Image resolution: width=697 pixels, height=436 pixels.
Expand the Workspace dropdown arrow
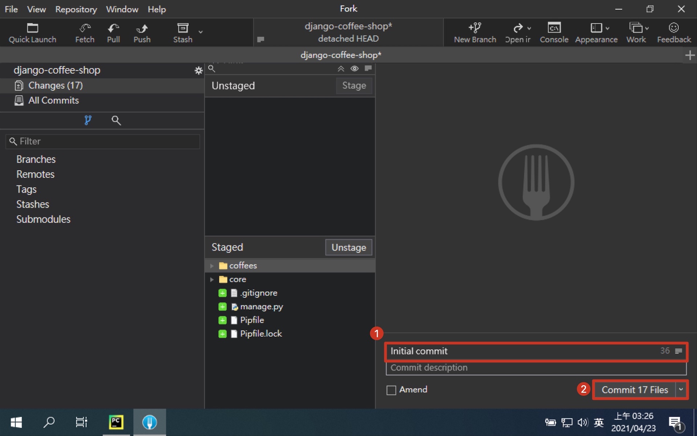[647, 28]
